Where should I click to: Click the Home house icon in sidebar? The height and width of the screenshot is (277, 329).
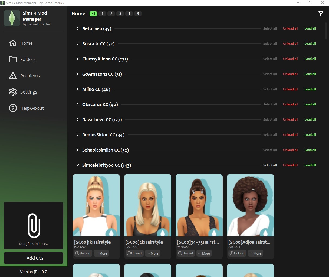[x=13, y=43]
